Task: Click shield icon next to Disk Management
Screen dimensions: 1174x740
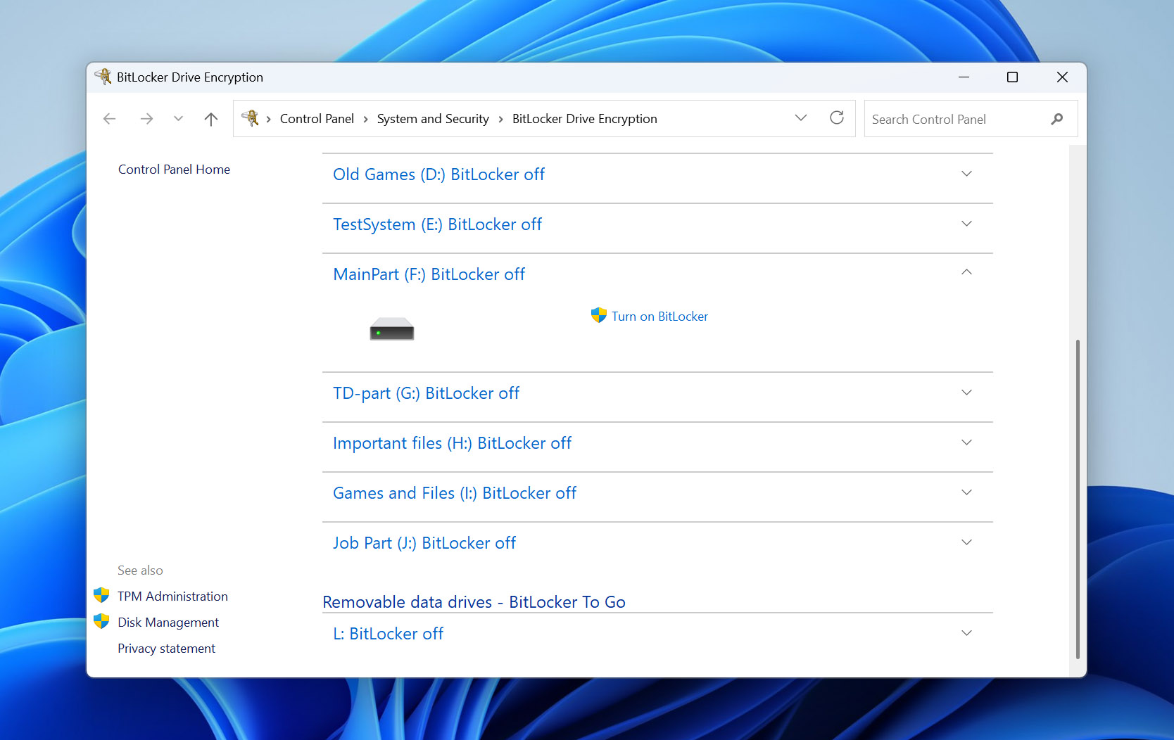Action: pos(101,621)
